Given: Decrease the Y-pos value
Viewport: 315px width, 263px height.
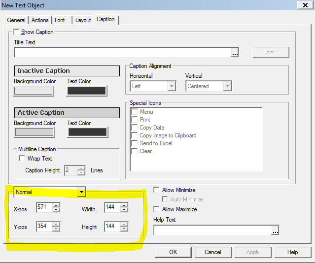Looking at the screenshot, I should tap(56, 229).
